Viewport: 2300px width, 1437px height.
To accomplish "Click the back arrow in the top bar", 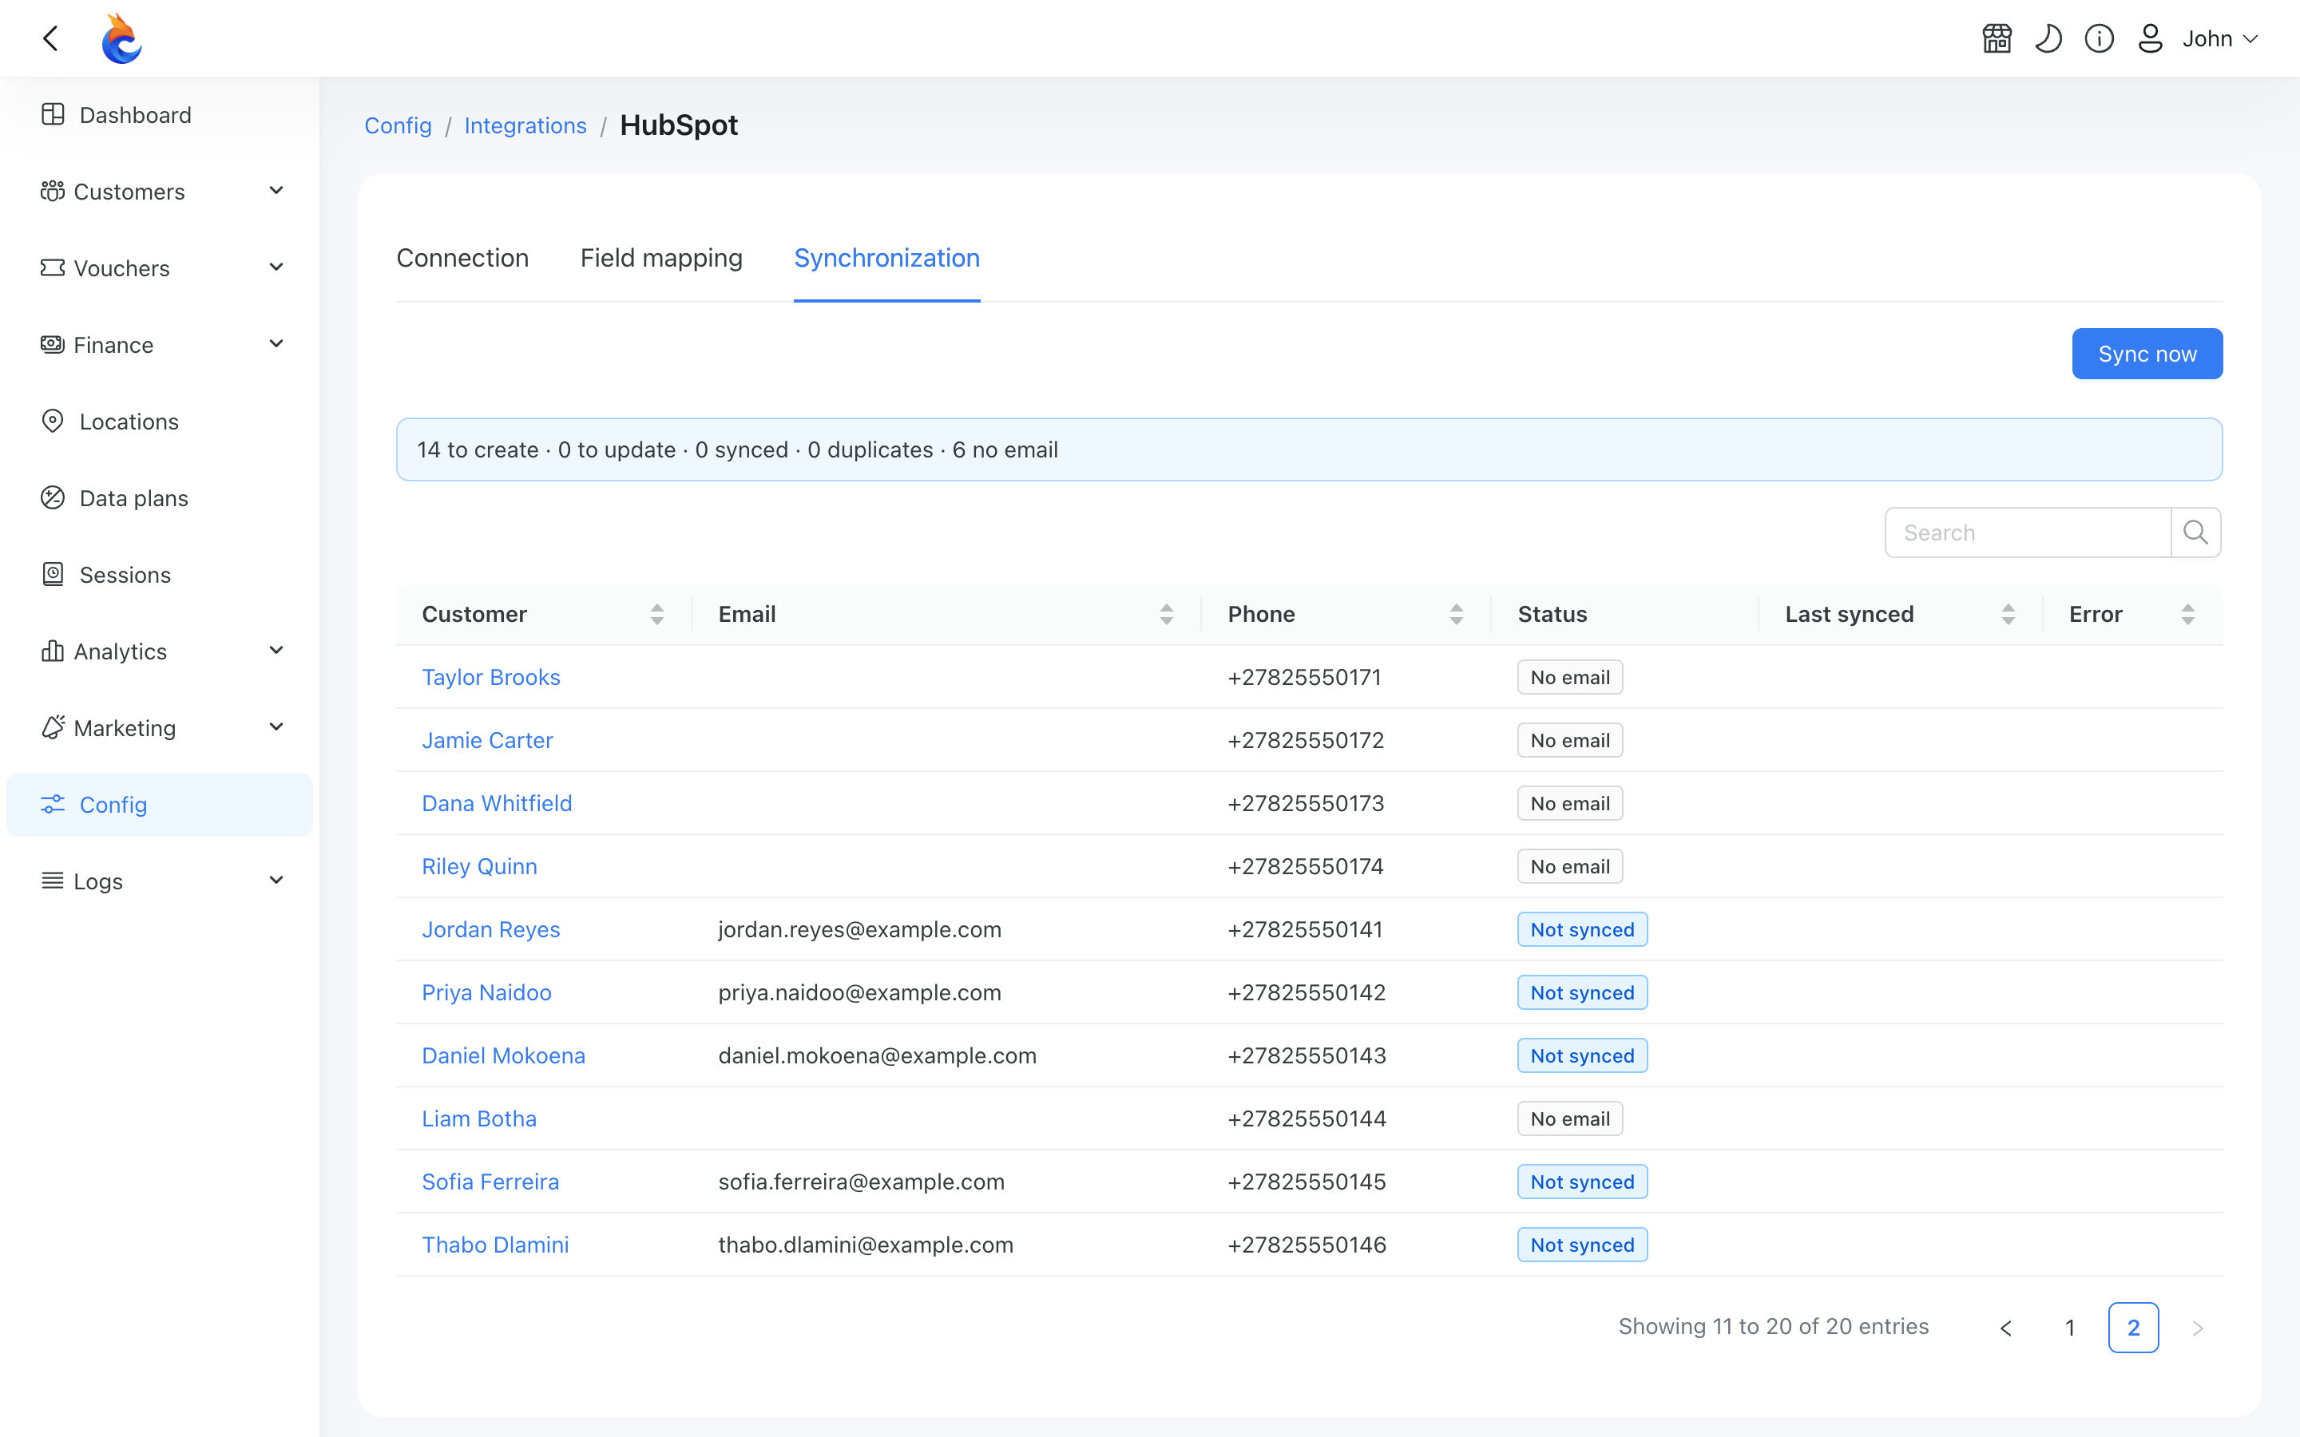I will (51, 38).
